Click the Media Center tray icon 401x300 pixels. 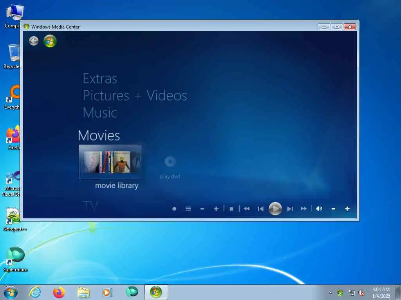[x=340, y=293]
